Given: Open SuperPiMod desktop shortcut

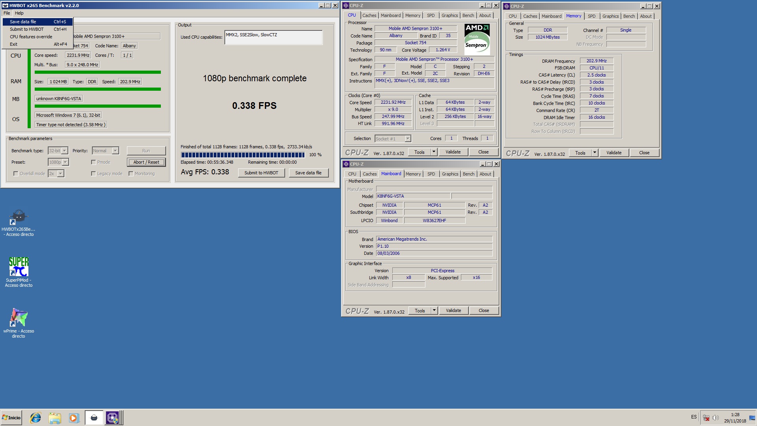Looking at the screenshot, I should [x=19, y=272].
